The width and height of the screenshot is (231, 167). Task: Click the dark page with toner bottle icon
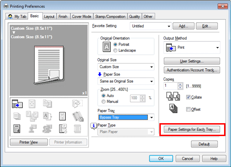pos(17,129)
